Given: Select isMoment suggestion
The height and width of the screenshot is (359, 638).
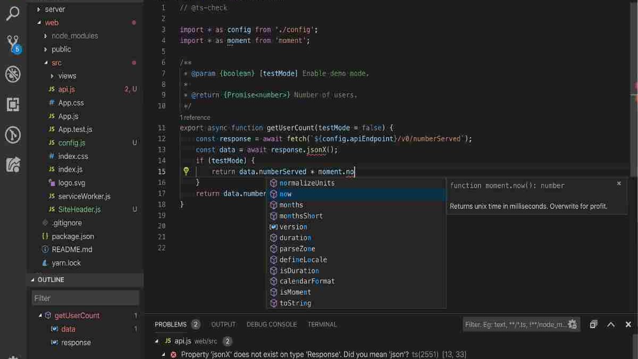Looking at the screenshot, I should coord(356,292).
